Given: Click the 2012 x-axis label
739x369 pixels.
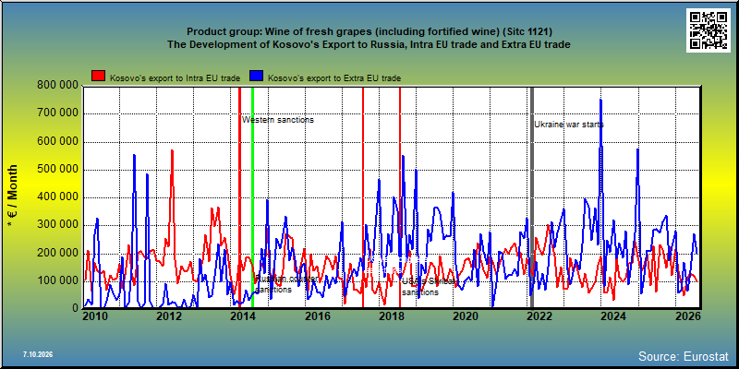Looking at the screenshot, I should (169, 316).
